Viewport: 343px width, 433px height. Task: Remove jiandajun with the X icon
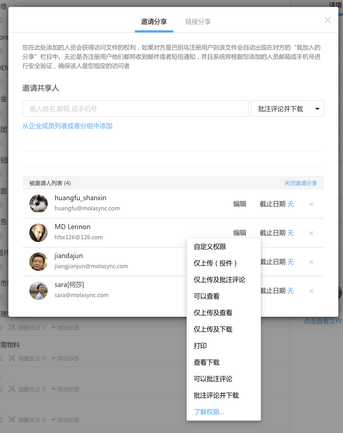311,262
